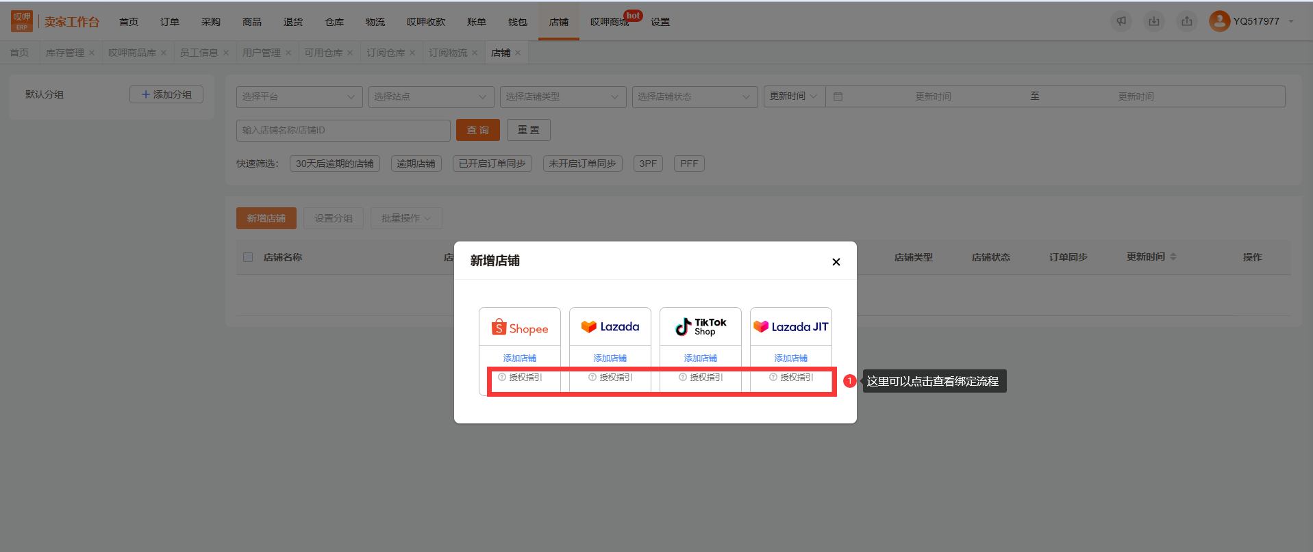
Task: Apply 3PF quick filter
Action: coord(648,163)
